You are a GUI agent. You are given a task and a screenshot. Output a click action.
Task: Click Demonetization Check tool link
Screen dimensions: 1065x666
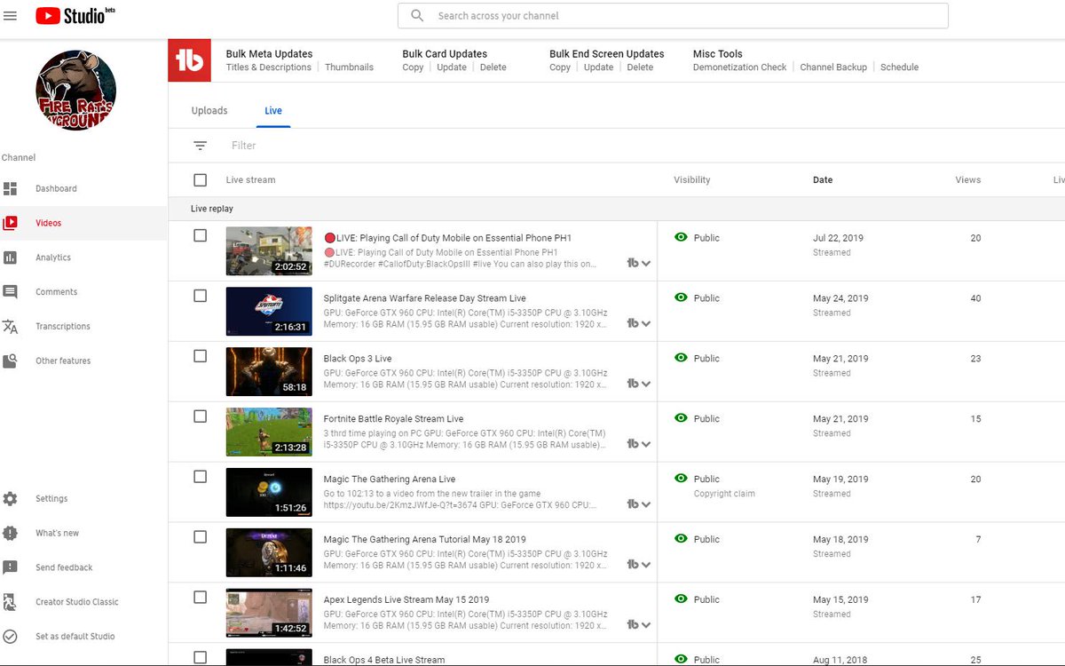[x=740, y=67]
